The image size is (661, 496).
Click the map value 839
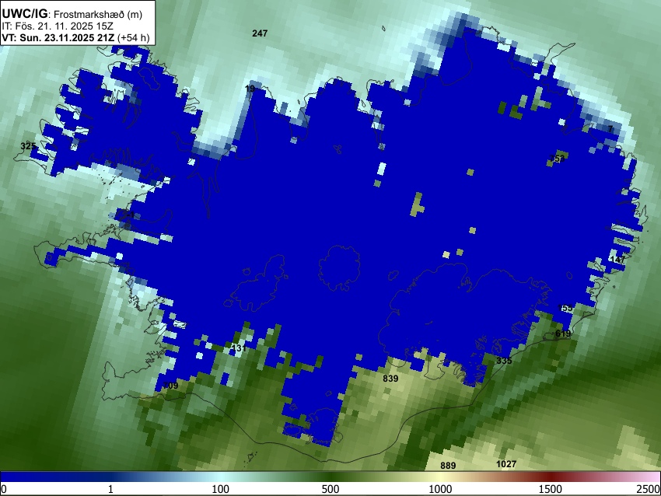(x=390, y=379)
